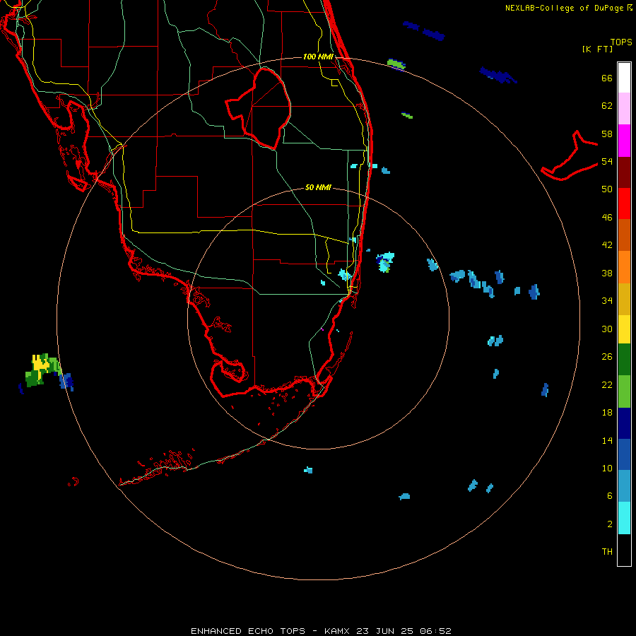Click the legend value 22
The image size is (636, 636).
(607, 384)
